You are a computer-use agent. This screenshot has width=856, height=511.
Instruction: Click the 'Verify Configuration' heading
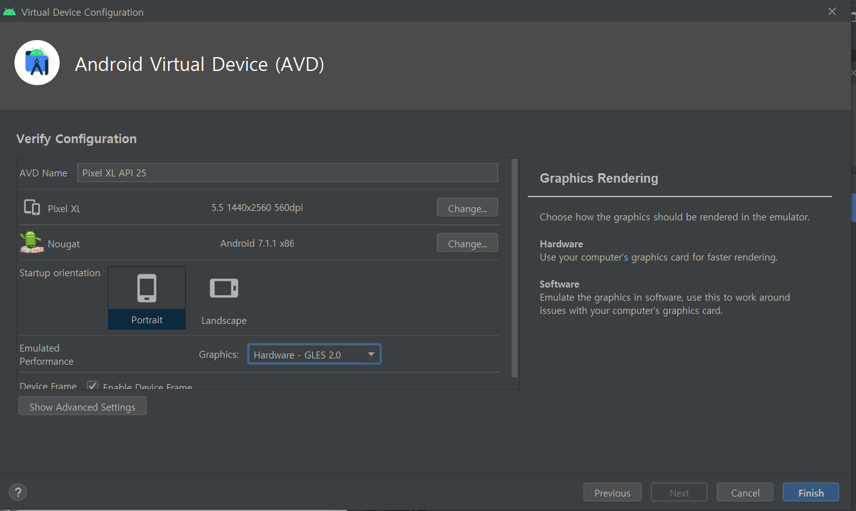pos(77,139)
